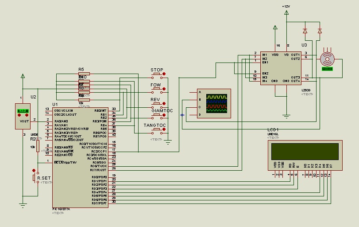
Task: Click the STOP label text
Action: click(x=157, y=70)
